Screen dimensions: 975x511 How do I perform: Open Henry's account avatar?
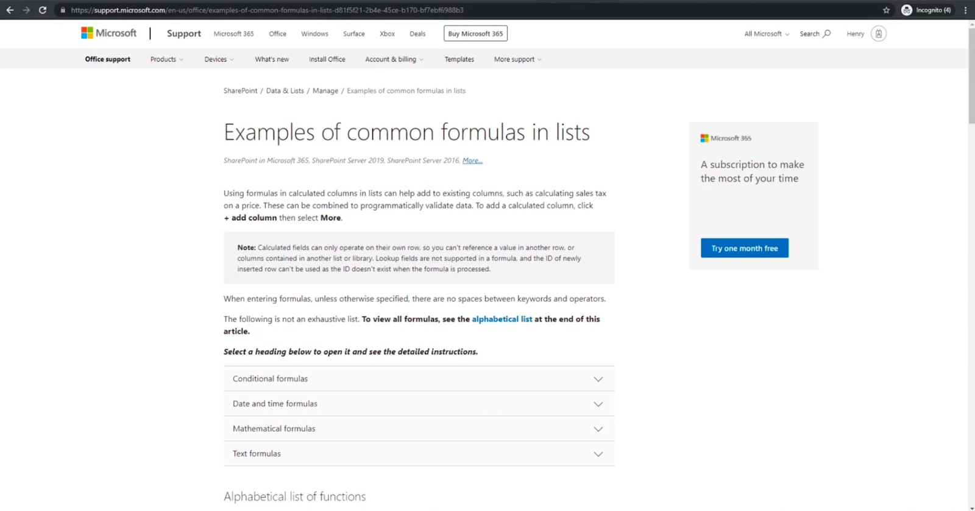pos(878,34)
